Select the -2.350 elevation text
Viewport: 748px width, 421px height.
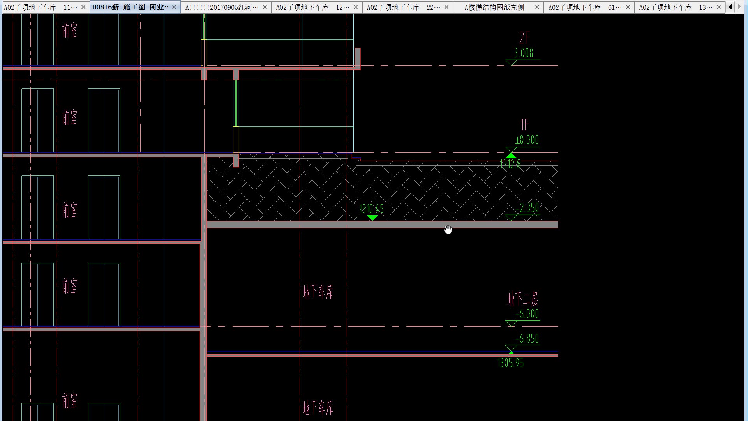tap(527, 208)
